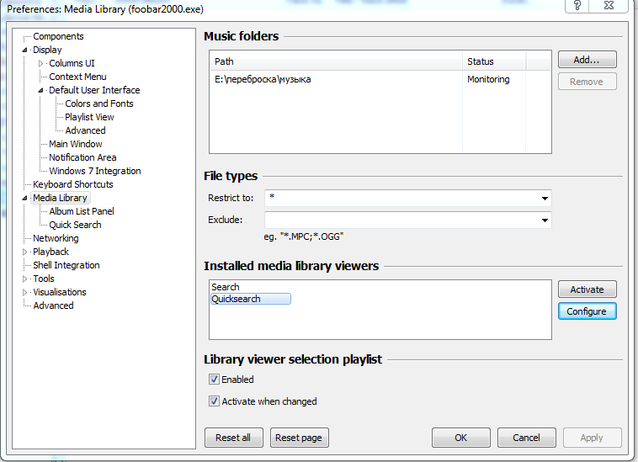Open the Album List Panel page
Viewport: 638px width, 462px height.
(81, 211)
